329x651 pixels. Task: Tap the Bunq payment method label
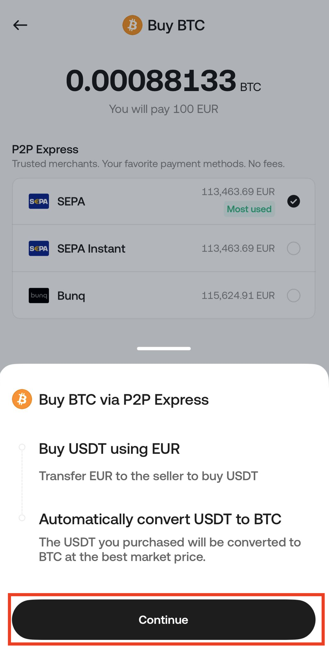tap(71, 296)
